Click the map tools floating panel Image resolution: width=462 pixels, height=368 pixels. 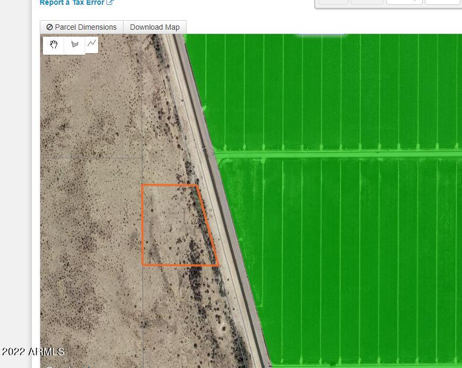coord(72,45)
